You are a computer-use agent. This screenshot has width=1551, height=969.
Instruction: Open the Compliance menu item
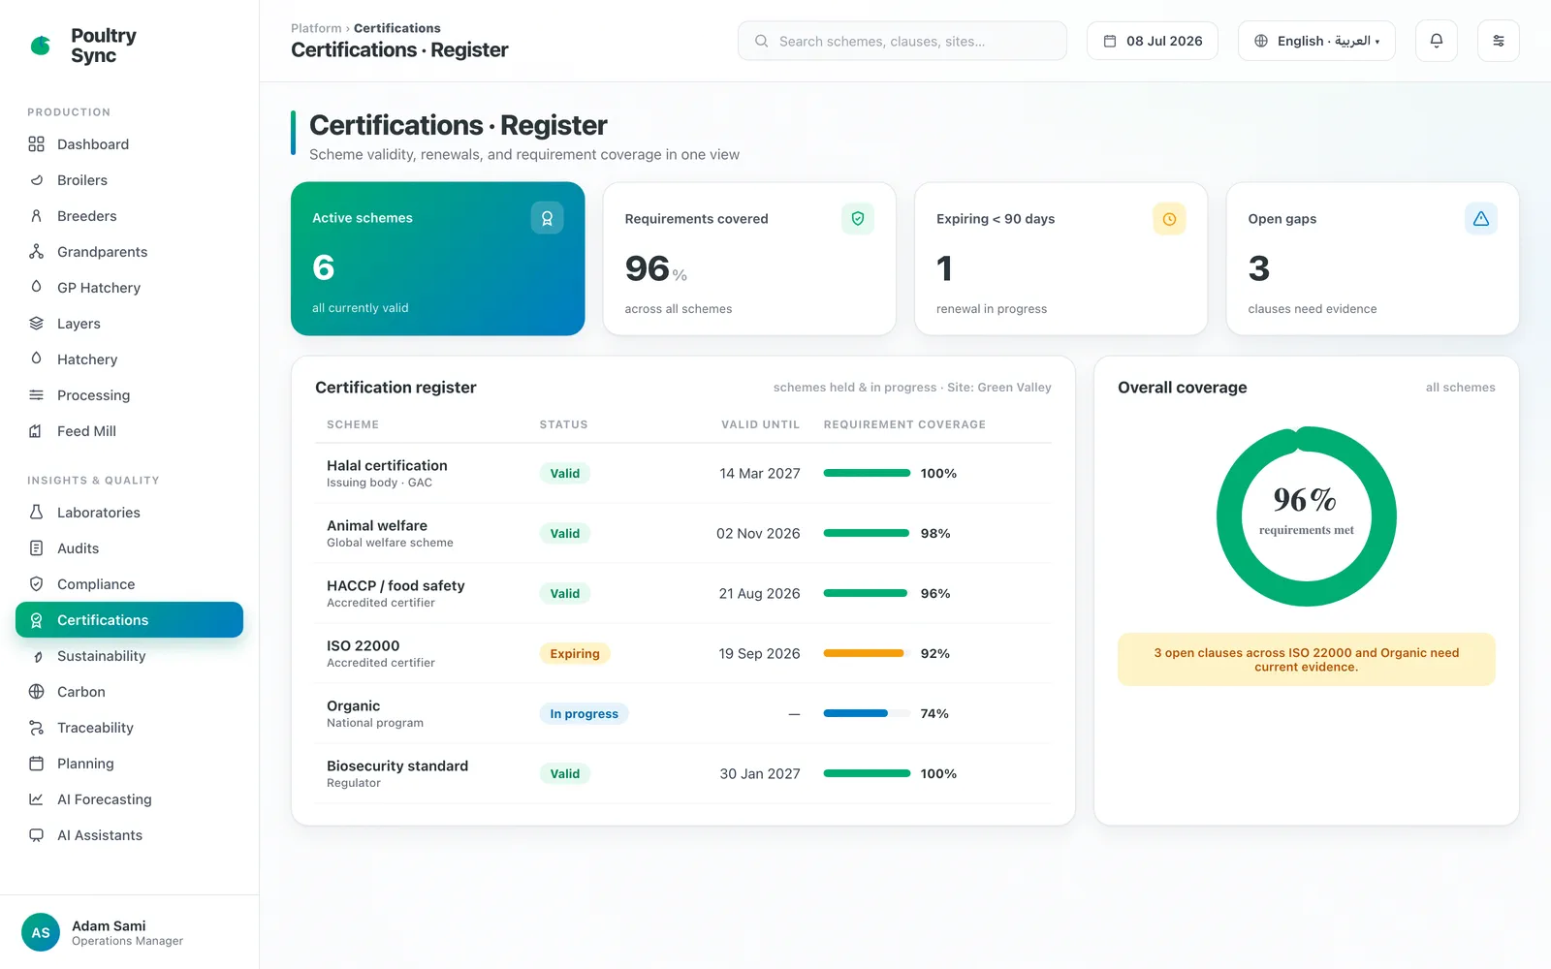pyautogui.click(x=129, y=584)
